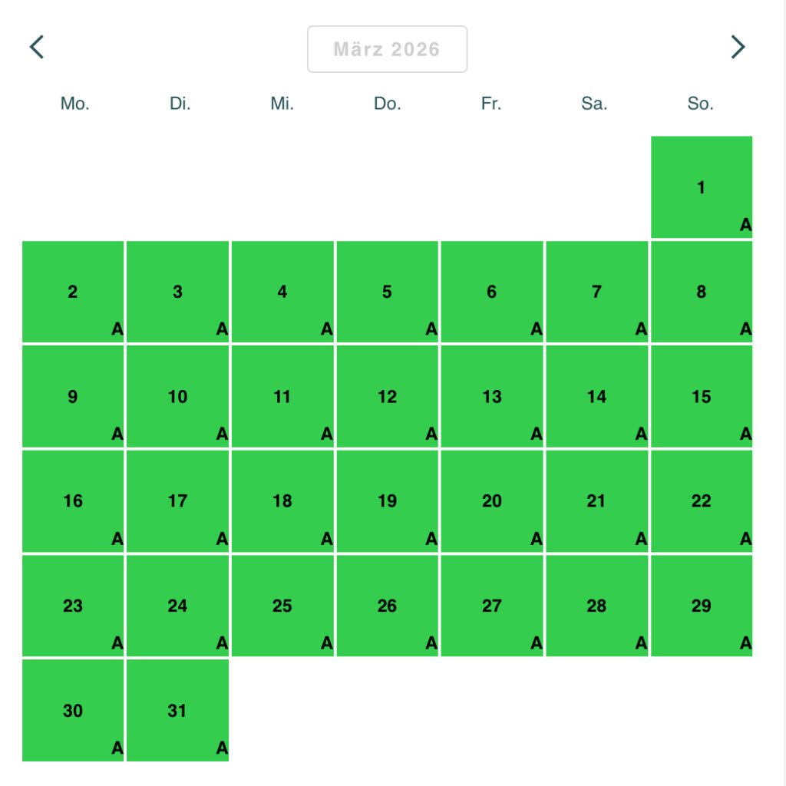Select Monday, March 2
Image resolution: width=786 pixels, height=786 pixels.
pyautogui.click(x=73, y=292)
